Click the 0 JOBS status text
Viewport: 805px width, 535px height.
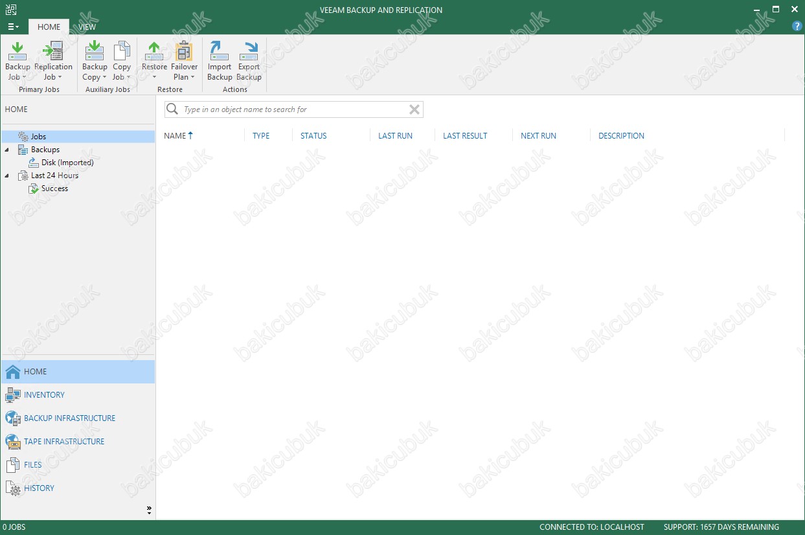tap(14, 527)
